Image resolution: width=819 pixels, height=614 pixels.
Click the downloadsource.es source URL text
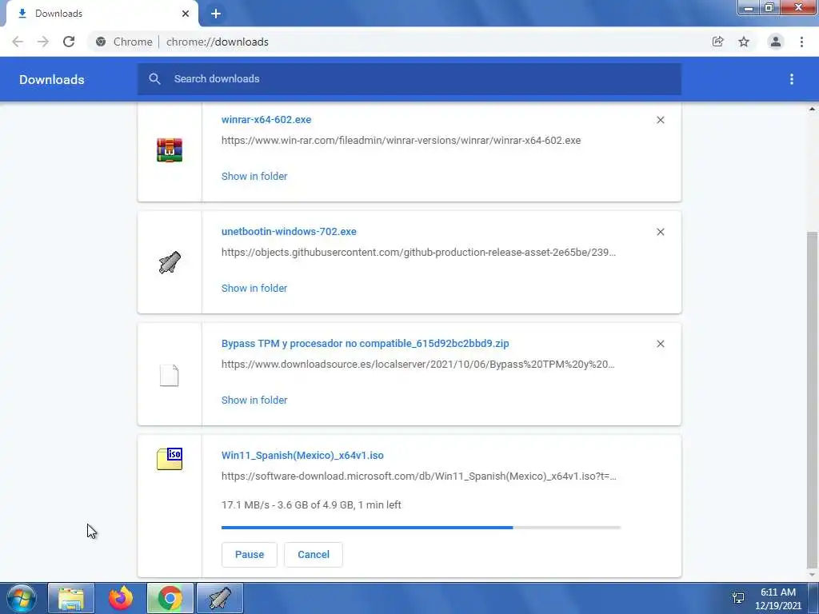[x=417, y=365]
